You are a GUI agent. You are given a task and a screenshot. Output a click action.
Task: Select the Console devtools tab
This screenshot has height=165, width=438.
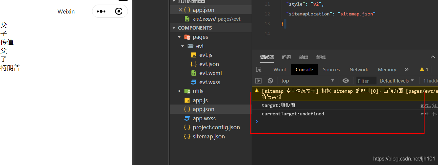304,70
